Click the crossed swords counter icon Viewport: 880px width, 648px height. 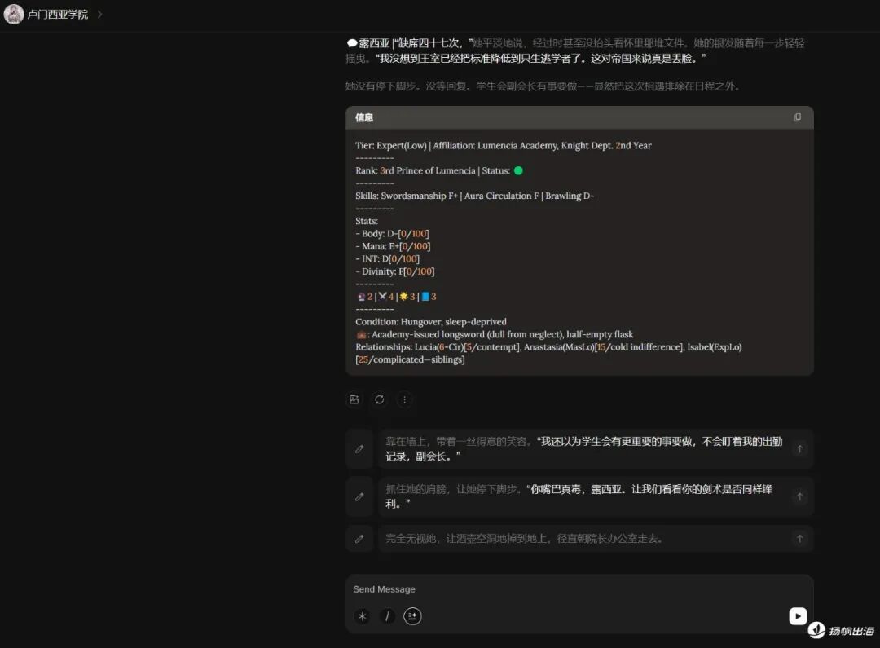tap(382, 297)
